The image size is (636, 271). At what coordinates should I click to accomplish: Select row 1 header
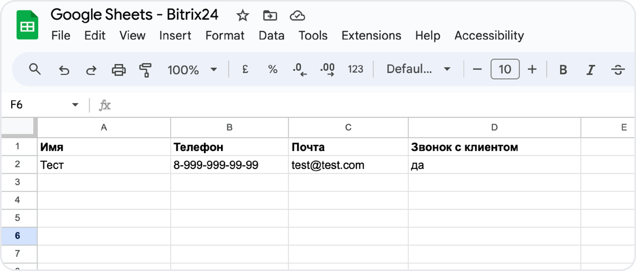17,147
